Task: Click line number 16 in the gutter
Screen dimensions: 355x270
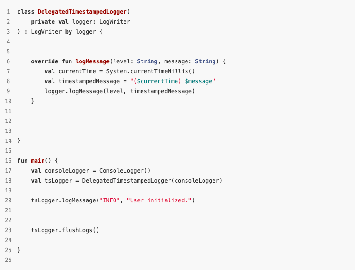Action: point(8,161)
